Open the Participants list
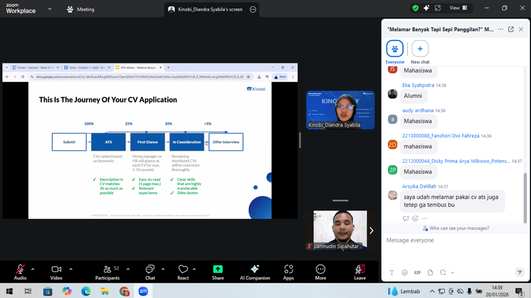This screenshot has width=531, height=298. (107, 271)
